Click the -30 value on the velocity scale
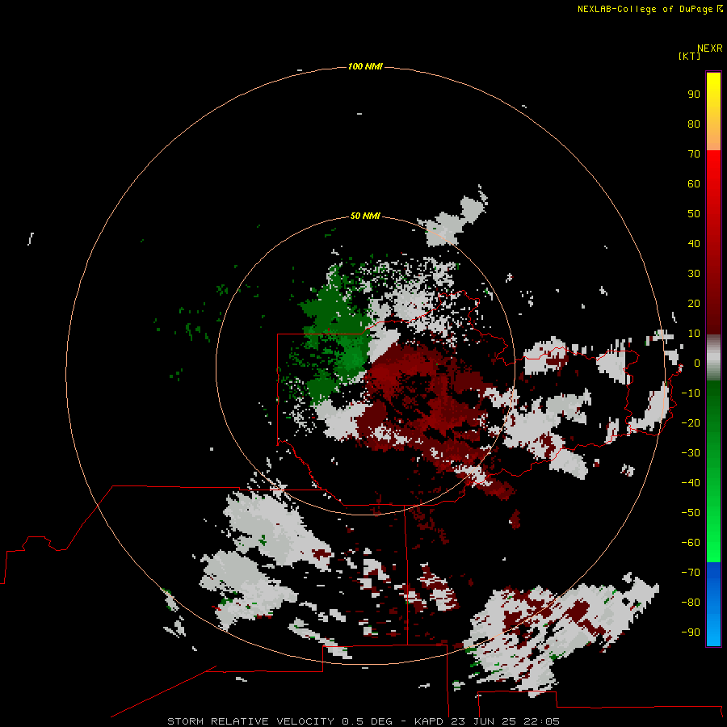The height and width of the screenshot is (727, 727). coord(691,453)
